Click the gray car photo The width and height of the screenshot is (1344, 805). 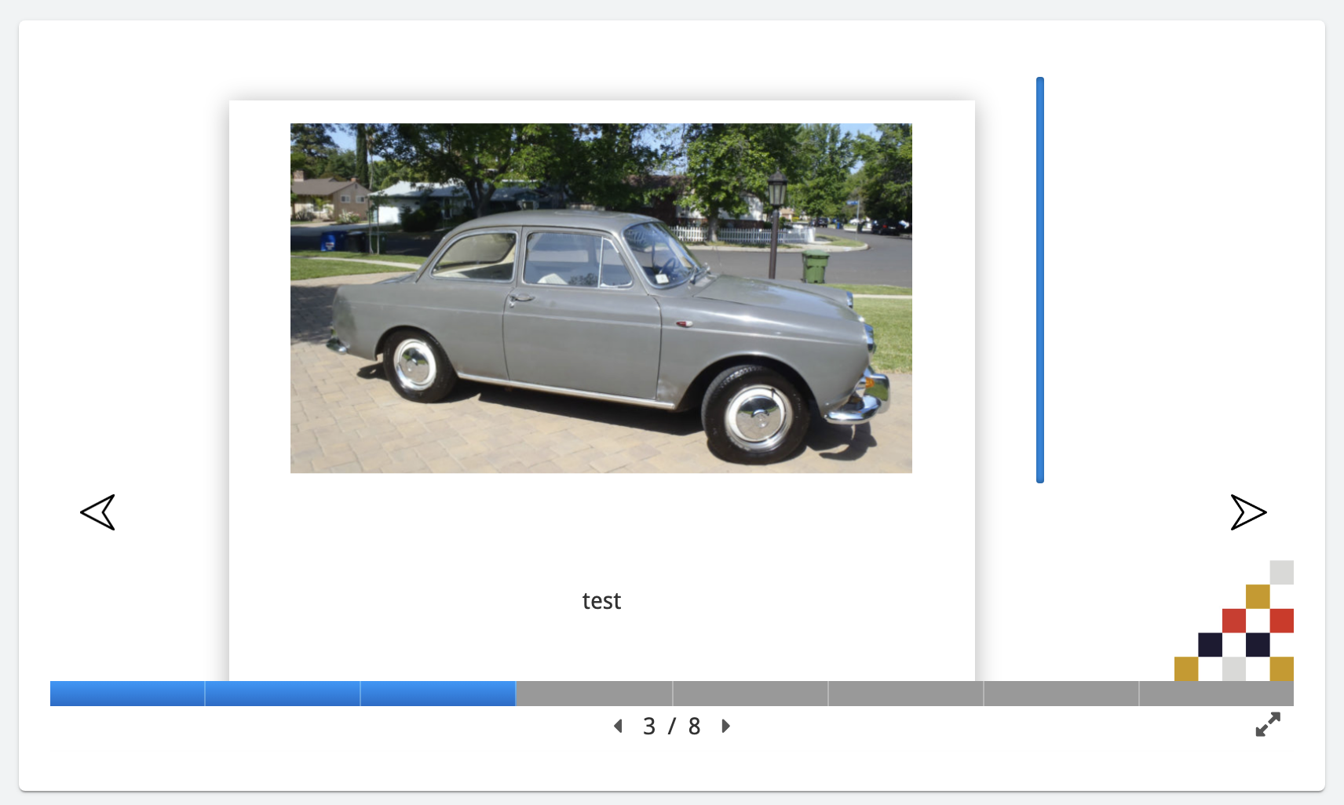coord(601,298)
